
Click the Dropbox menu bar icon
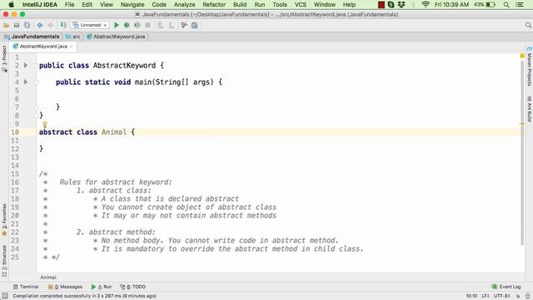coord(401,4)
